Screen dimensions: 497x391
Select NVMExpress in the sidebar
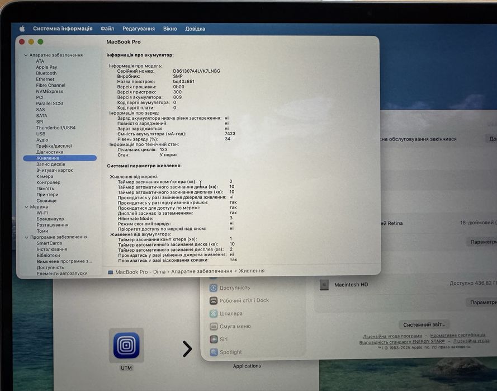point(49,91)
